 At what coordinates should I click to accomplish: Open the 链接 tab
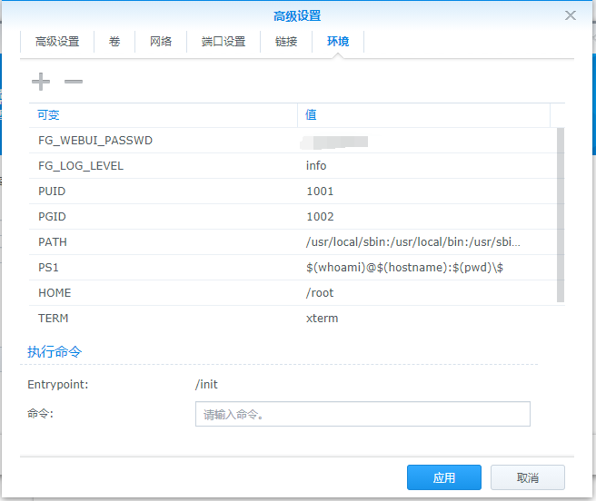point(286,42)
